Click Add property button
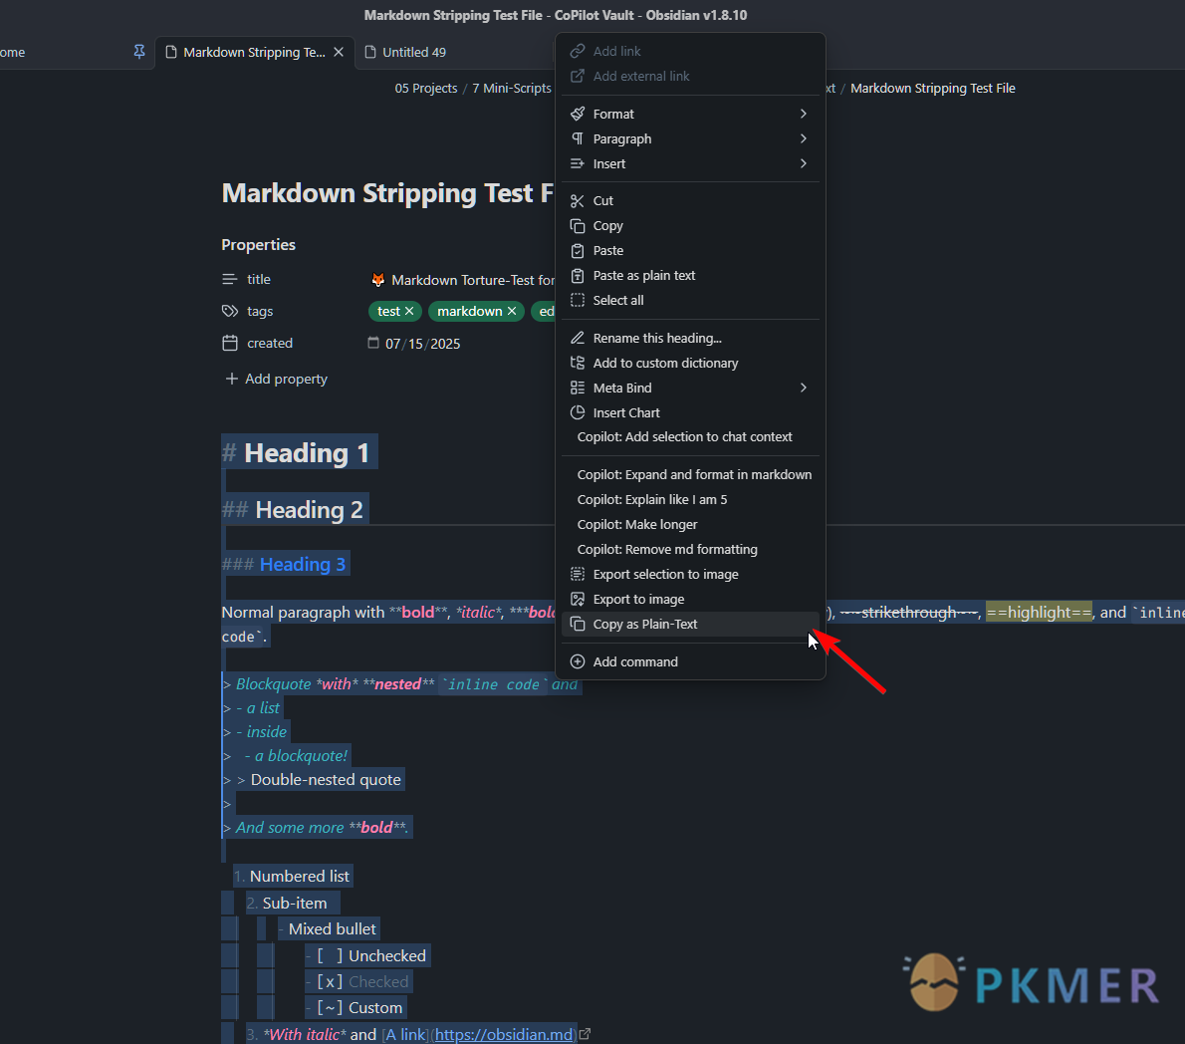1185x1044 pixels. click(x=276, y=379)
